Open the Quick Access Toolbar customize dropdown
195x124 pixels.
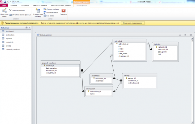(x=18, y=2)
